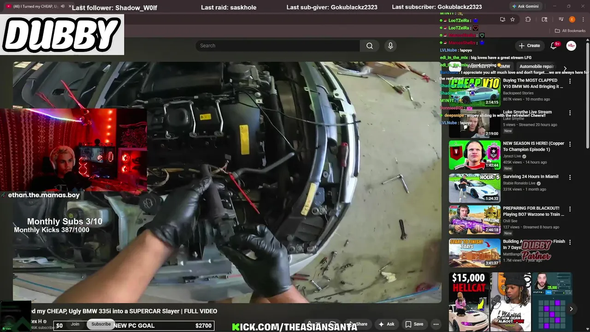Click the Ask button
The height and width of the screenshot is (332, 590).
coord(386,324)
